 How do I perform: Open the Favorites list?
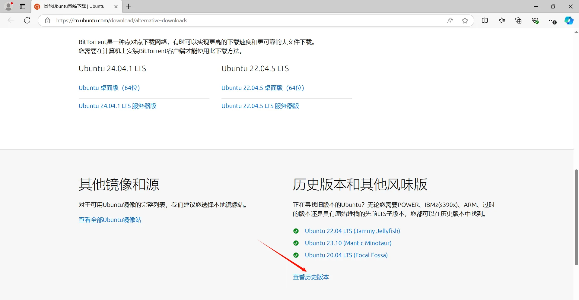tap(501, 20)
